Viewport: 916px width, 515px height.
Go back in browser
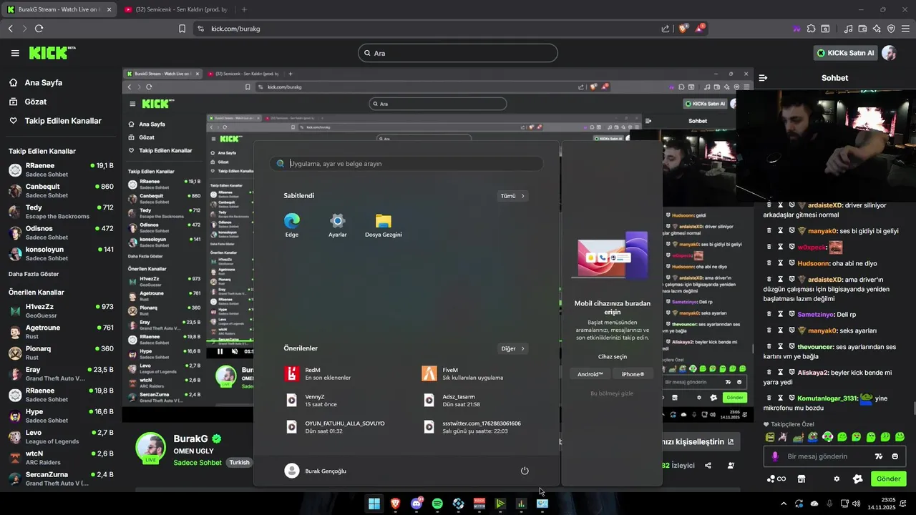[x=10, y=29]
